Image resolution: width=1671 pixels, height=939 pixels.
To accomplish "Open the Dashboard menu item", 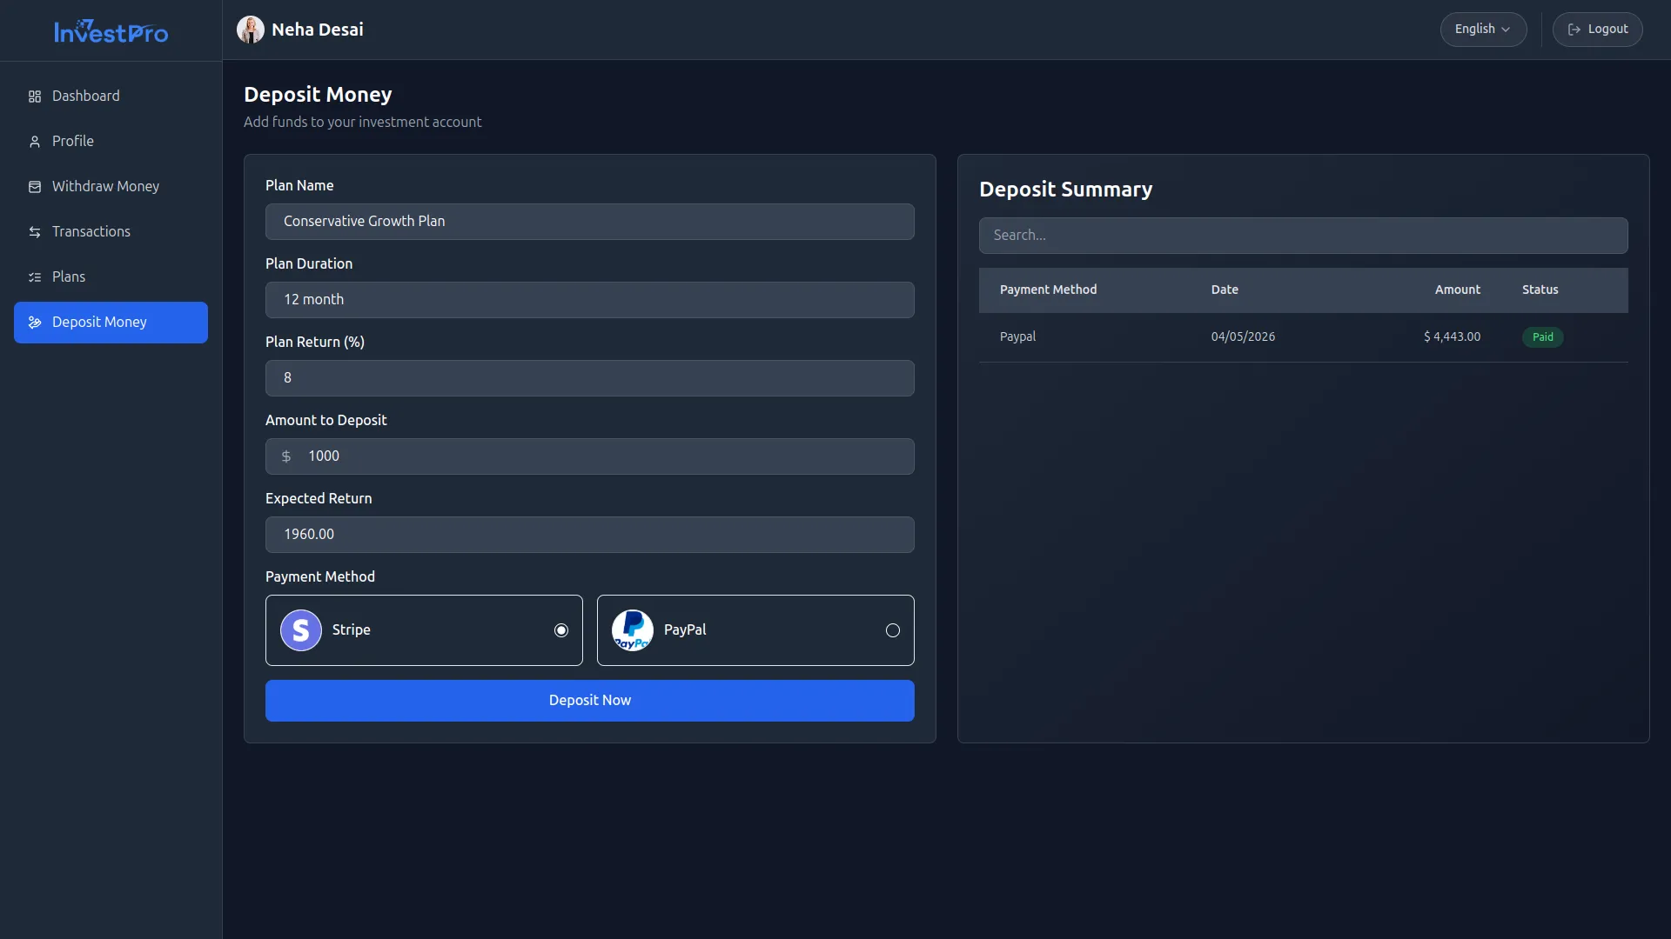I will (111, 97).
